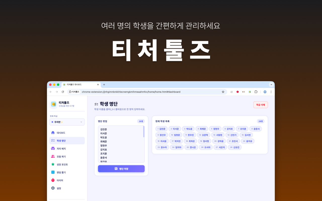Screen dimensions: 322x201
Task: Click the roster list scrollbar
Action: [x=144, y=132]
